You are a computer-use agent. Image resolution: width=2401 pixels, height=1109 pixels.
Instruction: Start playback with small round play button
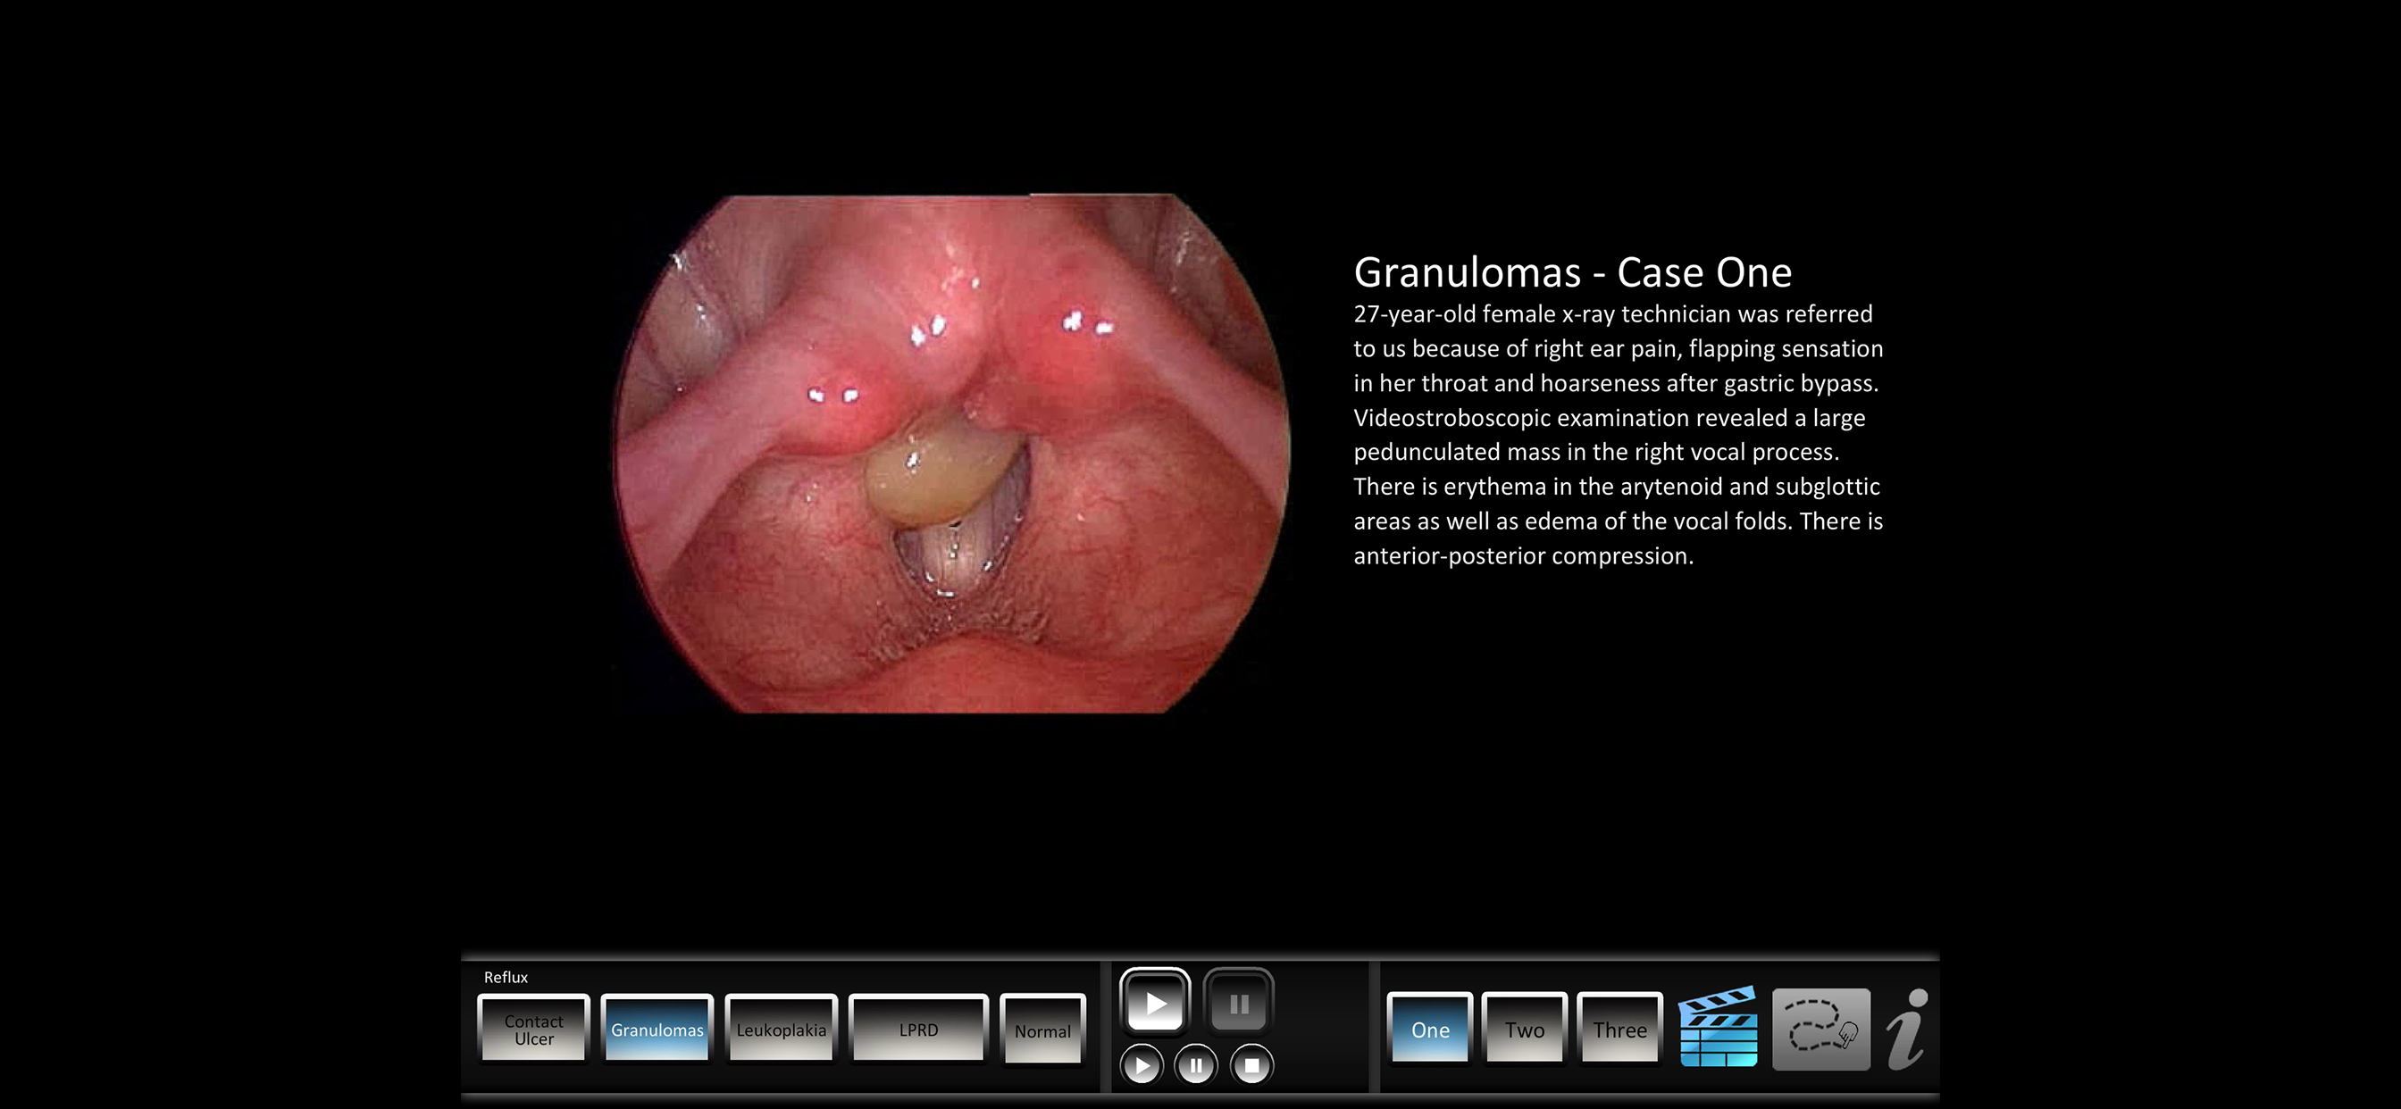(1142, 1064)
